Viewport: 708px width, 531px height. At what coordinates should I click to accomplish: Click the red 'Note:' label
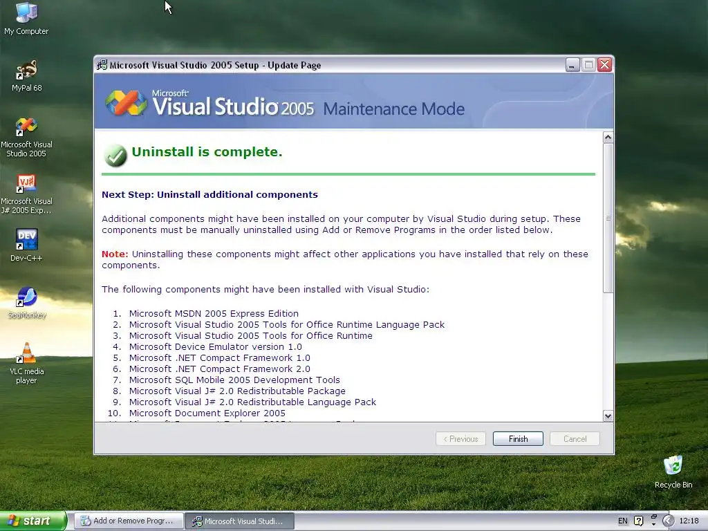[115, 254]
